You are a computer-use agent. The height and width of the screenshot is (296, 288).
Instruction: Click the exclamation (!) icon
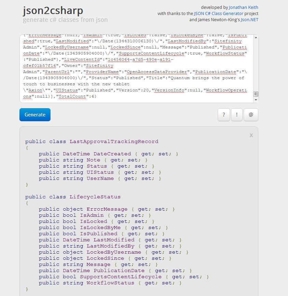[x=237, y=115]
